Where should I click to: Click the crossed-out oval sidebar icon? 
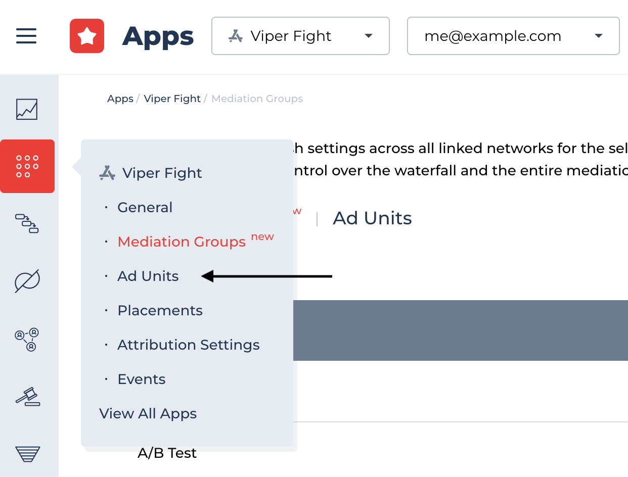tap(27, 281)
